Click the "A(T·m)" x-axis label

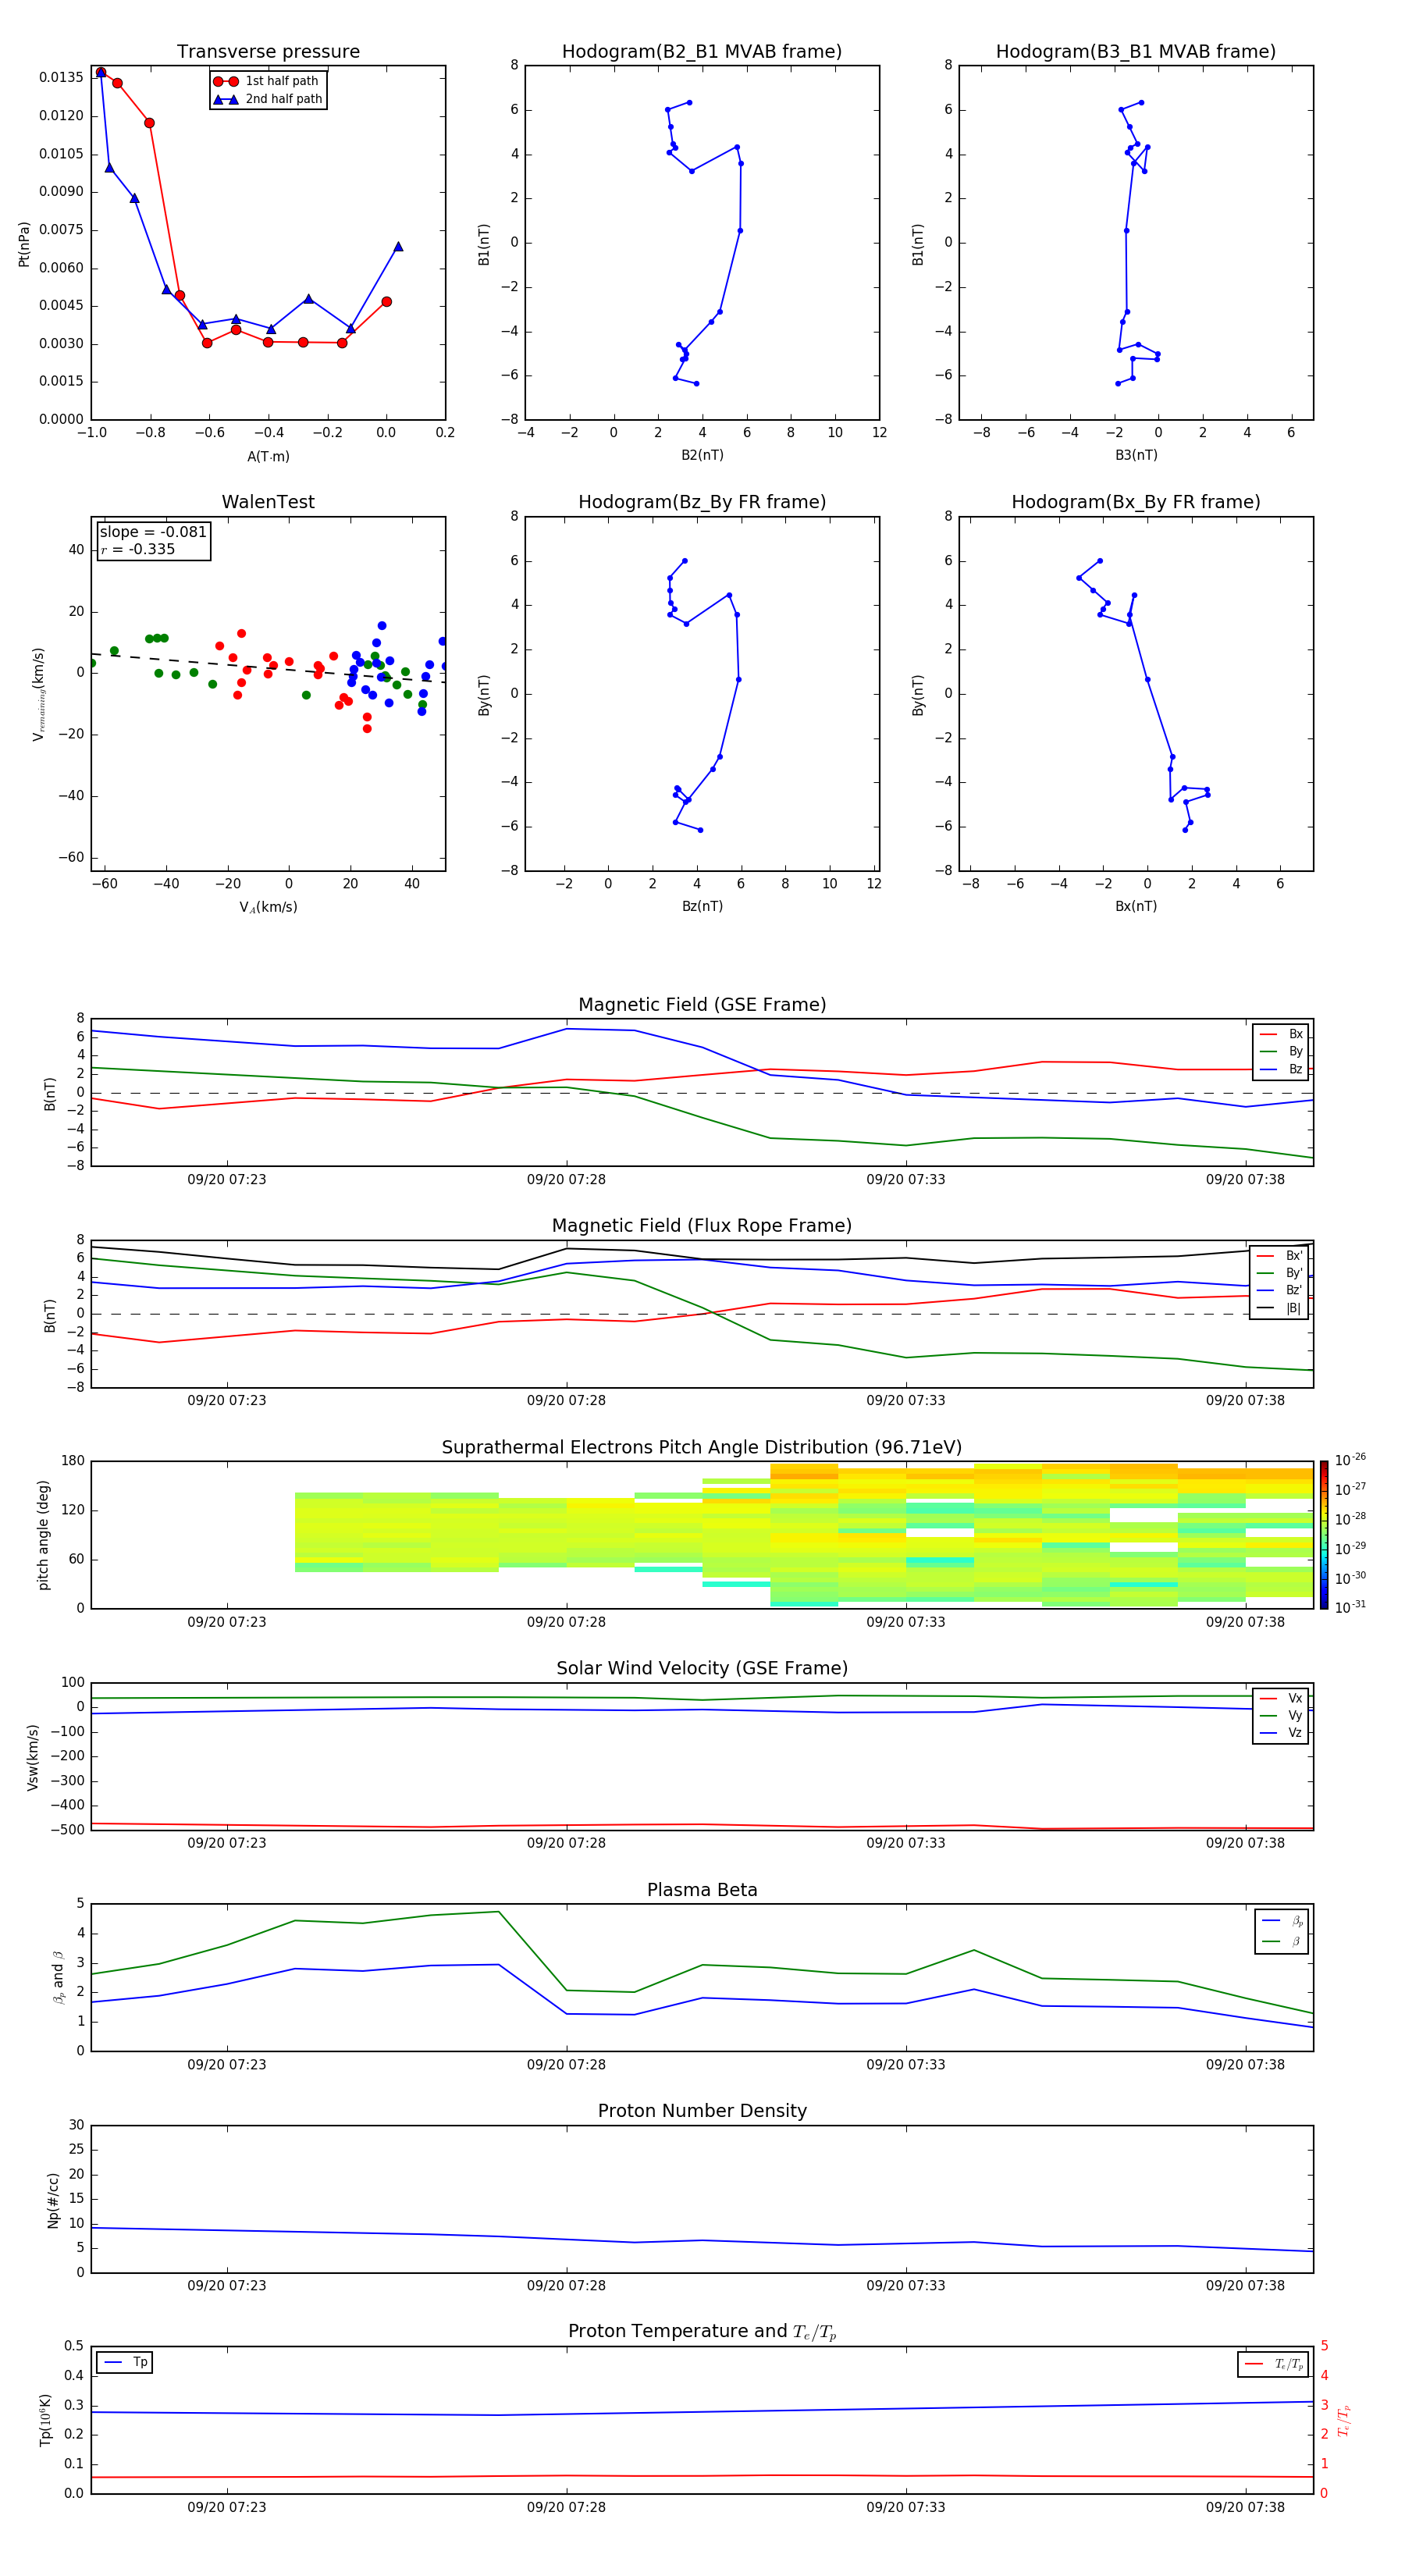268,456
